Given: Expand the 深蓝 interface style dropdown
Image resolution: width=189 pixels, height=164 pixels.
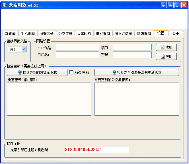Looking at the screenshot, I should [x=24, y=49].
